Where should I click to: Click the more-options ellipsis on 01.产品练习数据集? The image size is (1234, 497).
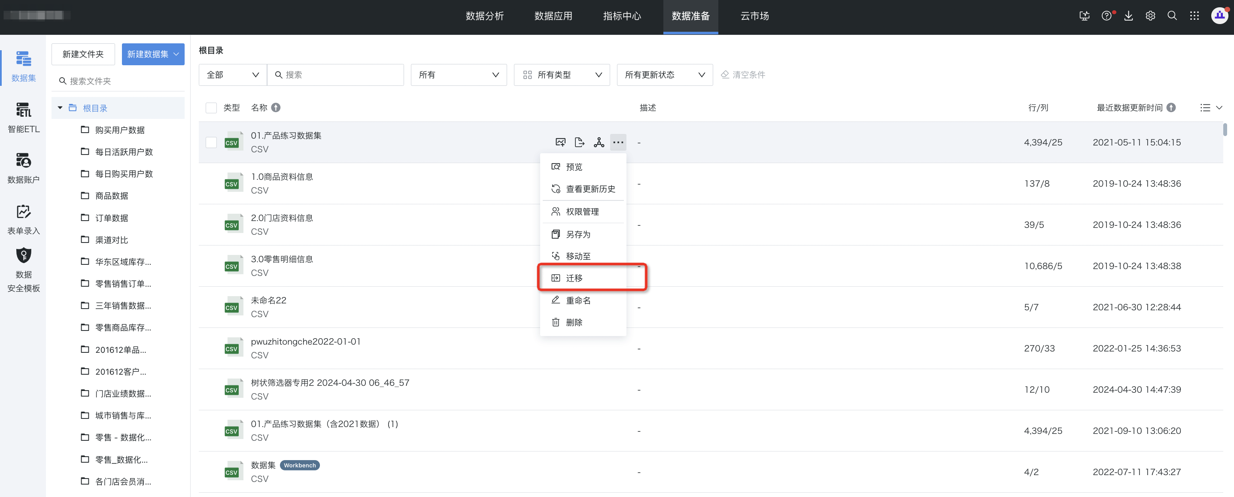(x=618, y=142)
